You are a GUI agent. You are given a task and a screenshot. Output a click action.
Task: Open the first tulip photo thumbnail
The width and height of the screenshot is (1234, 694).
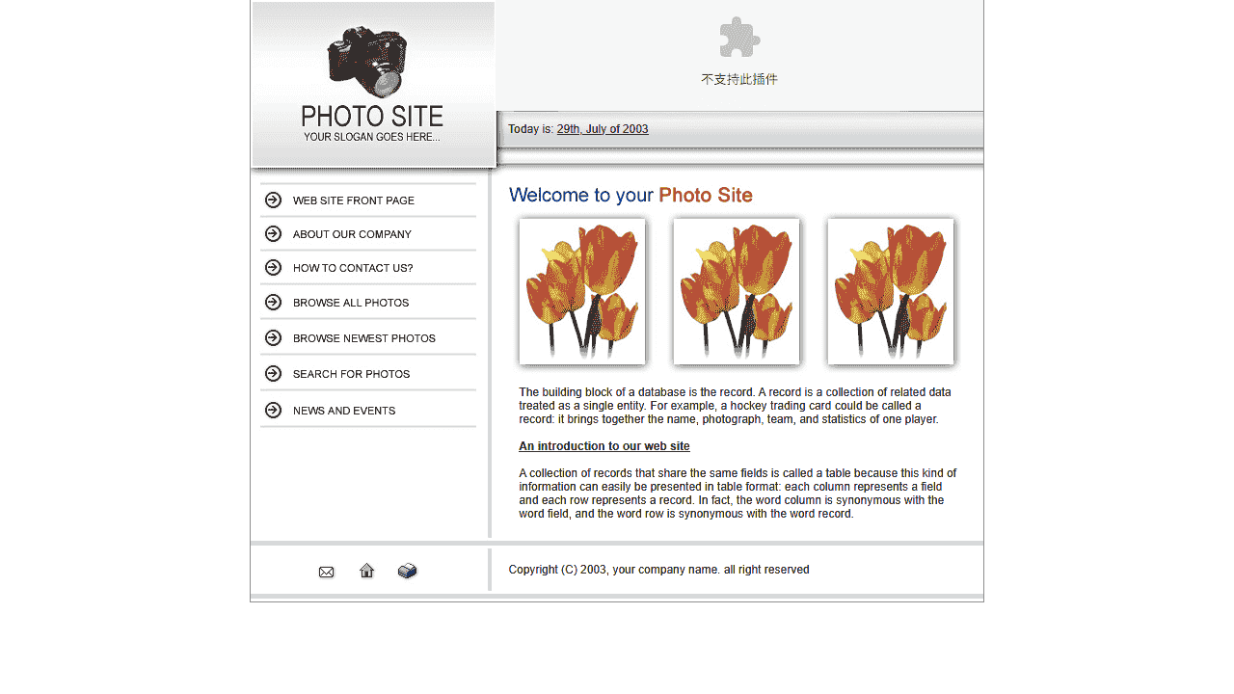pyautogui.click(x=582, y=291)
